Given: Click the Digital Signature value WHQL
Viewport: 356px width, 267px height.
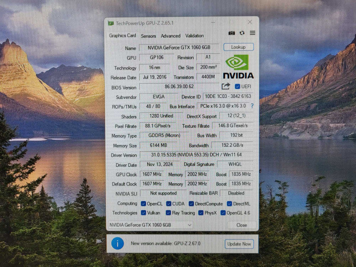Looking at the screenshot, I should coord(235,164).
